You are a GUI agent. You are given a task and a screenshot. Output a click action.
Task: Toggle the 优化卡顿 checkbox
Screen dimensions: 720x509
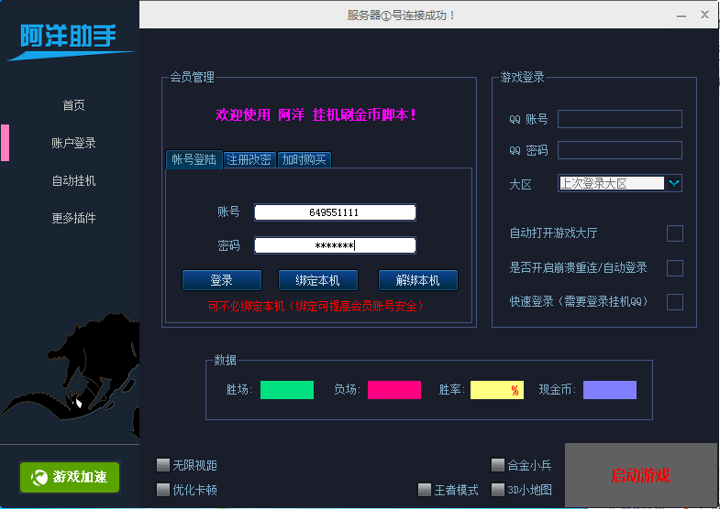[x=163, y=489]
